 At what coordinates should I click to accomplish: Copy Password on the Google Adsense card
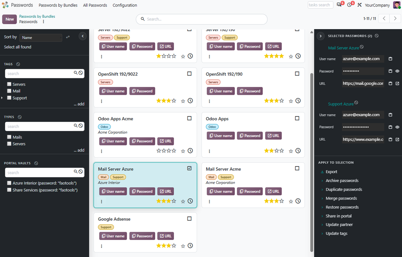coord(142,236)
